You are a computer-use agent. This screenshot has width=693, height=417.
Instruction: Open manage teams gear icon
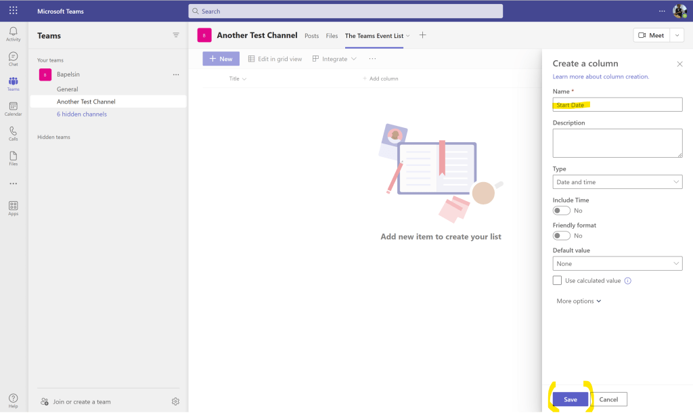click(x=175, y=401)
